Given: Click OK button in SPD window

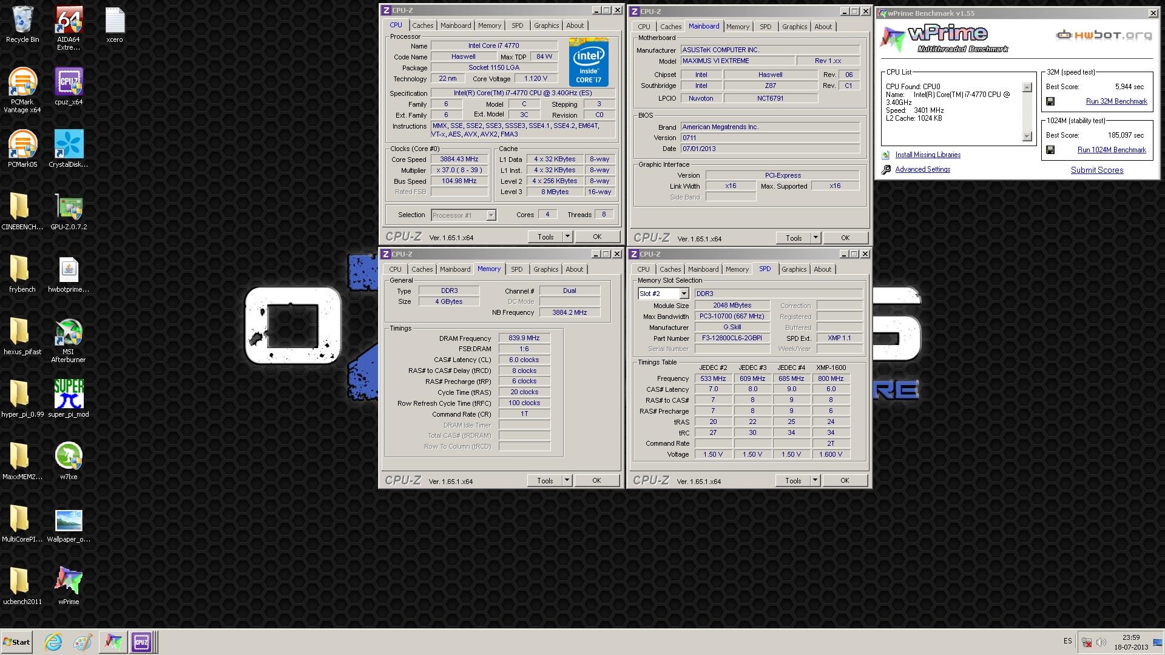Looking at the screenshot, I should pyautogui.click(x=845, y=480).
